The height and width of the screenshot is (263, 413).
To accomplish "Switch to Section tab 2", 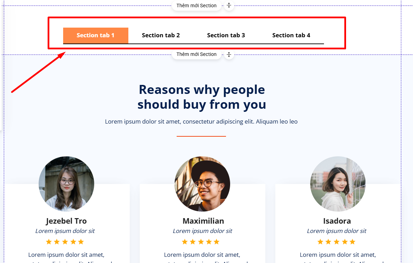I will [x=161, y=35].
